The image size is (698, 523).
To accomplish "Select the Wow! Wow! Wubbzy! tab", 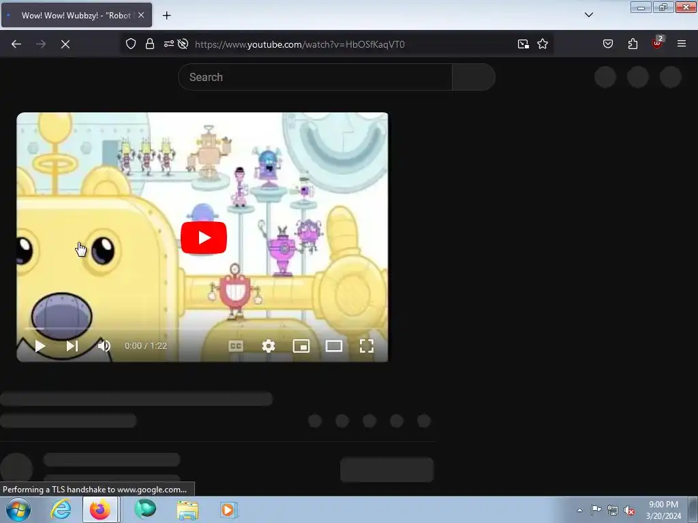I will tap(76, 15).
